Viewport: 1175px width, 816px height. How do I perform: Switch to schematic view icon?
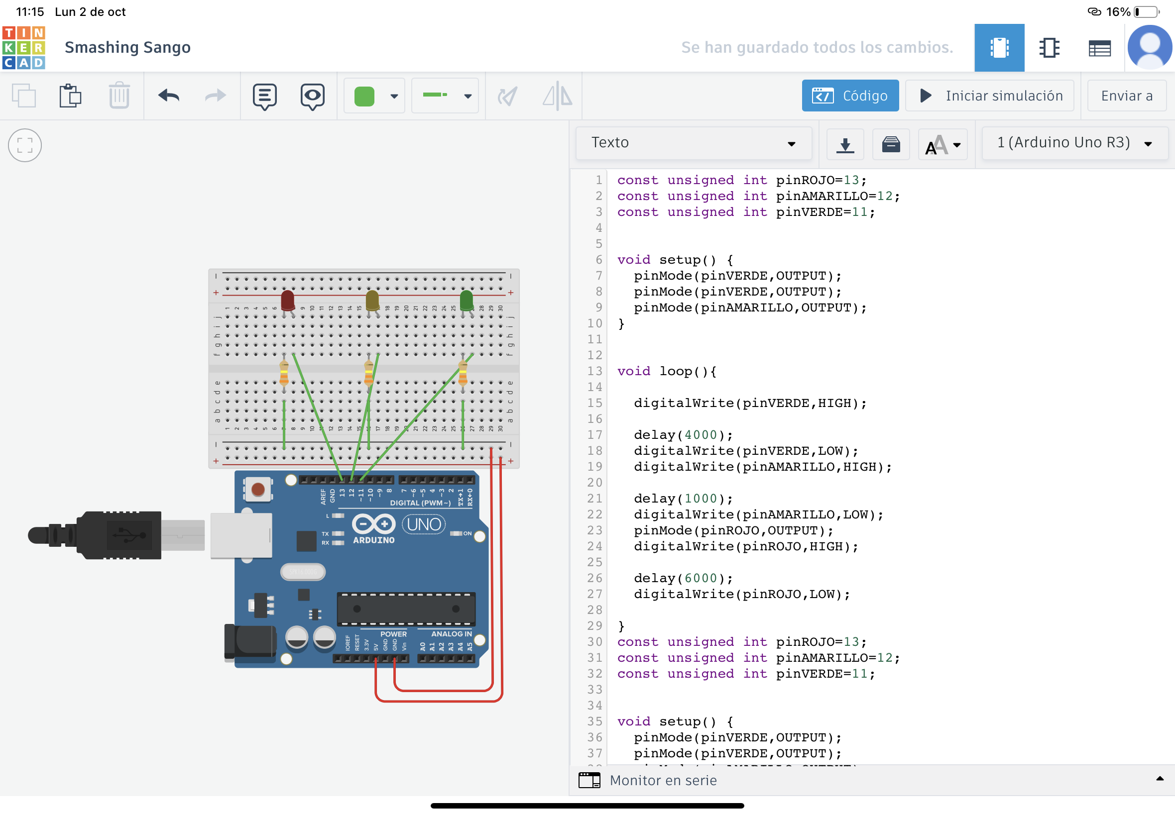pyautogui.click(x=1049, y=48)
